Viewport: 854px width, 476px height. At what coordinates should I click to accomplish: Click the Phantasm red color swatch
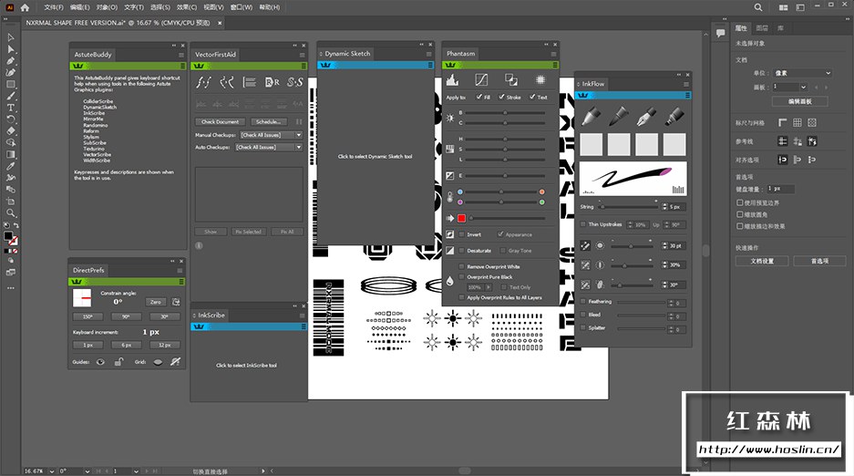[x=461, y=218]
